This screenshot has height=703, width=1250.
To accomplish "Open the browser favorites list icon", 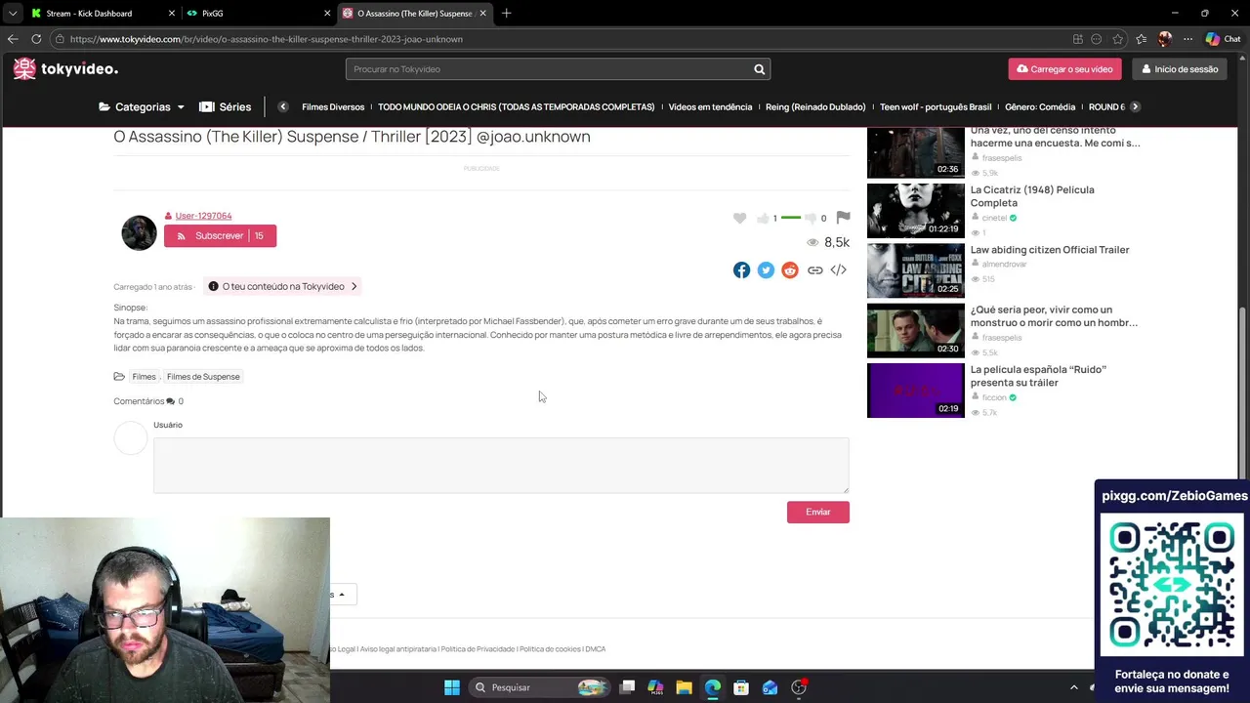I will (x=1141, y=39).
